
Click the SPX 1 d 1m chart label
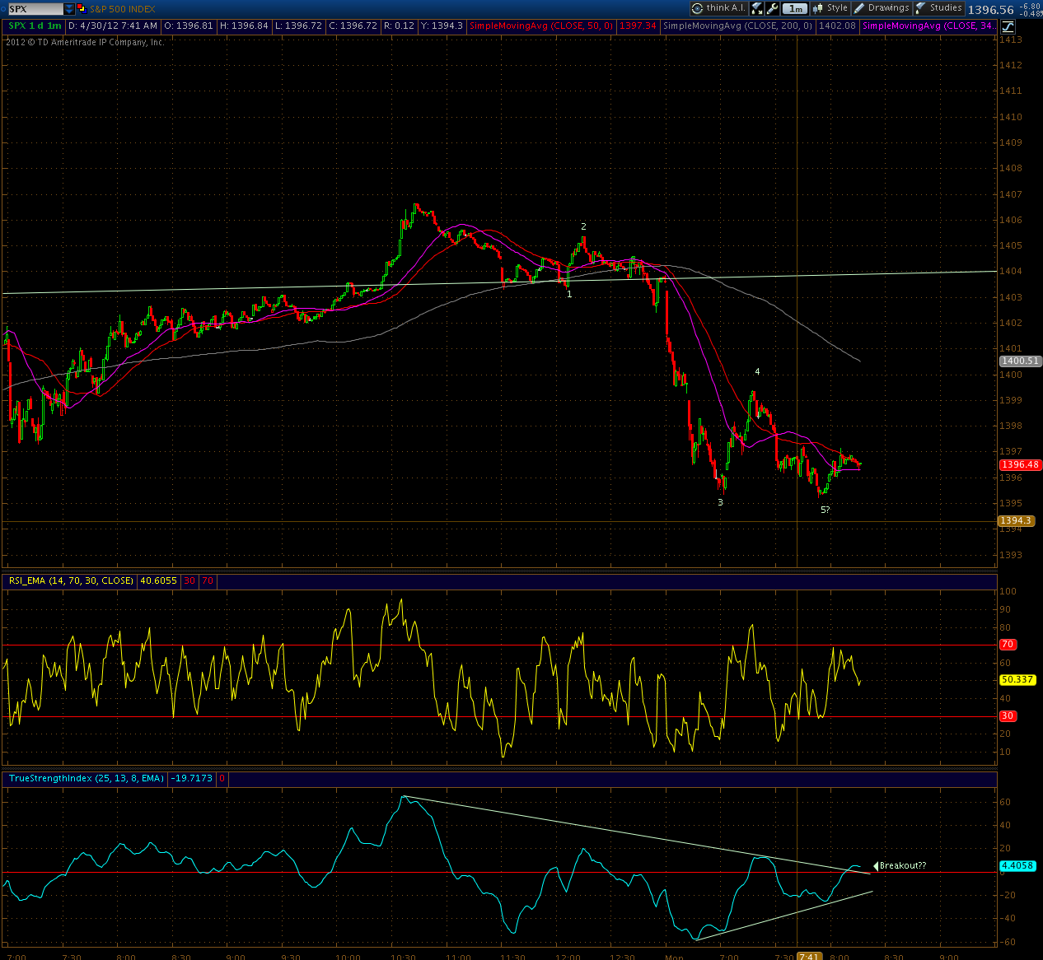tap(35, 26)
